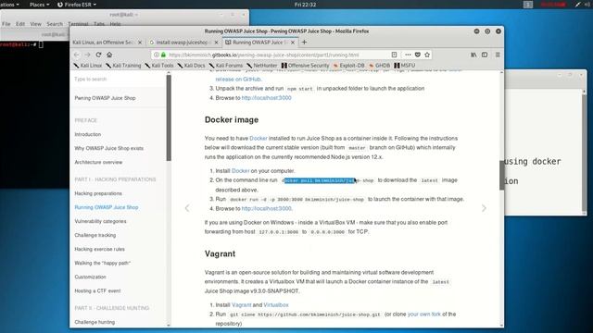Close the Install owasp-juiceshop tab
This screenshot has height=333, width=593.
(216, 43)
